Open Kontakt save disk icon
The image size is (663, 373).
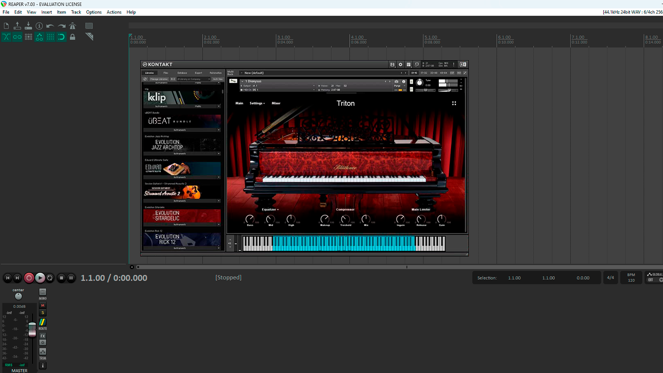tap(392, 65)
